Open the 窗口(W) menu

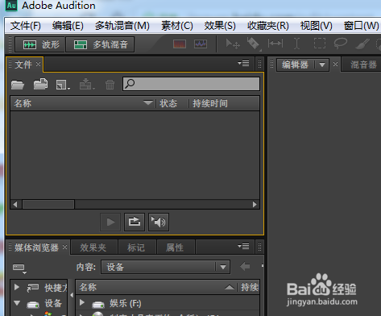pyautogui.click(x=361, y=26)
